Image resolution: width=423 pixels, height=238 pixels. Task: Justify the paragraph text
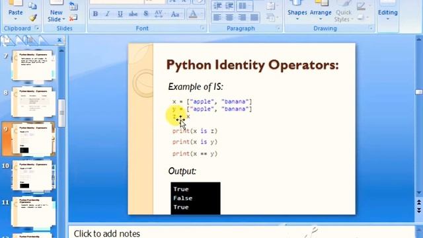click(x=254, y=18)
